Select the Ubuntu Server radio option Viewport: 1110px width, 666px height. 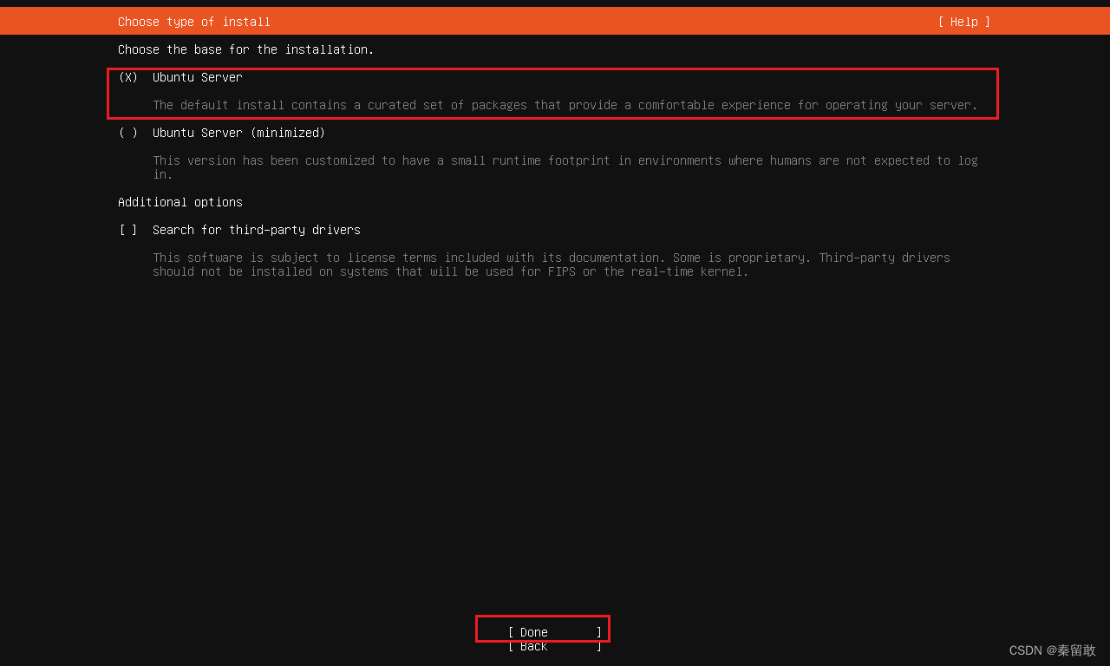tap(180, 77)
